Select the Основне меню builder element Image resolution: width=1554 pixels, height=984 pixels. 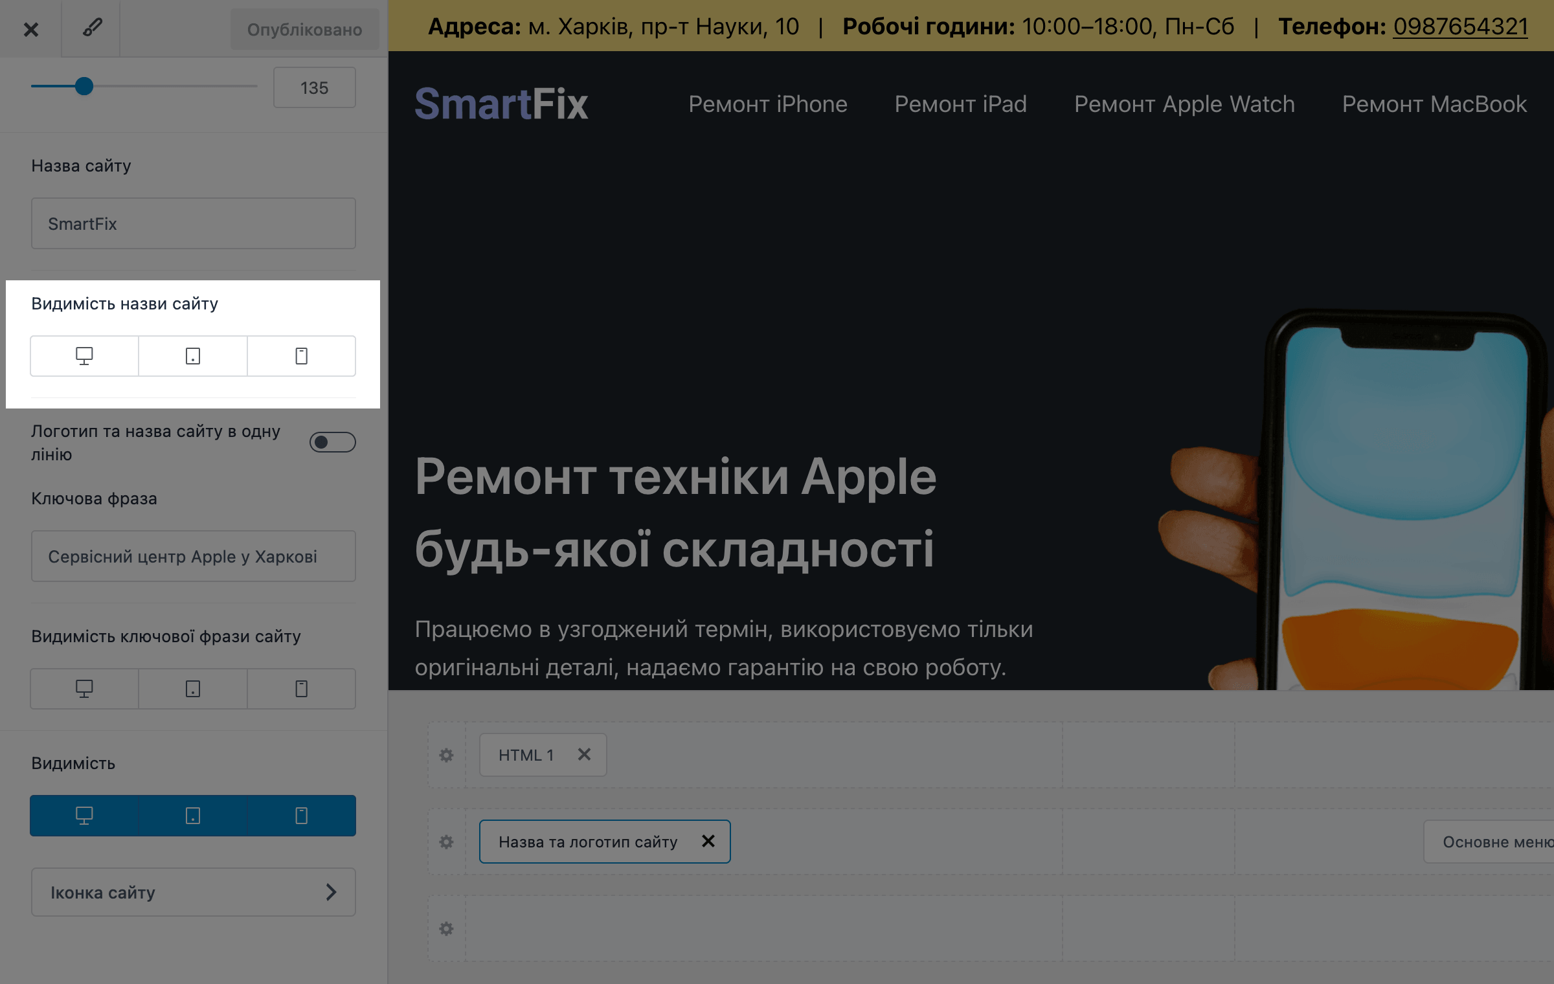1489,842
